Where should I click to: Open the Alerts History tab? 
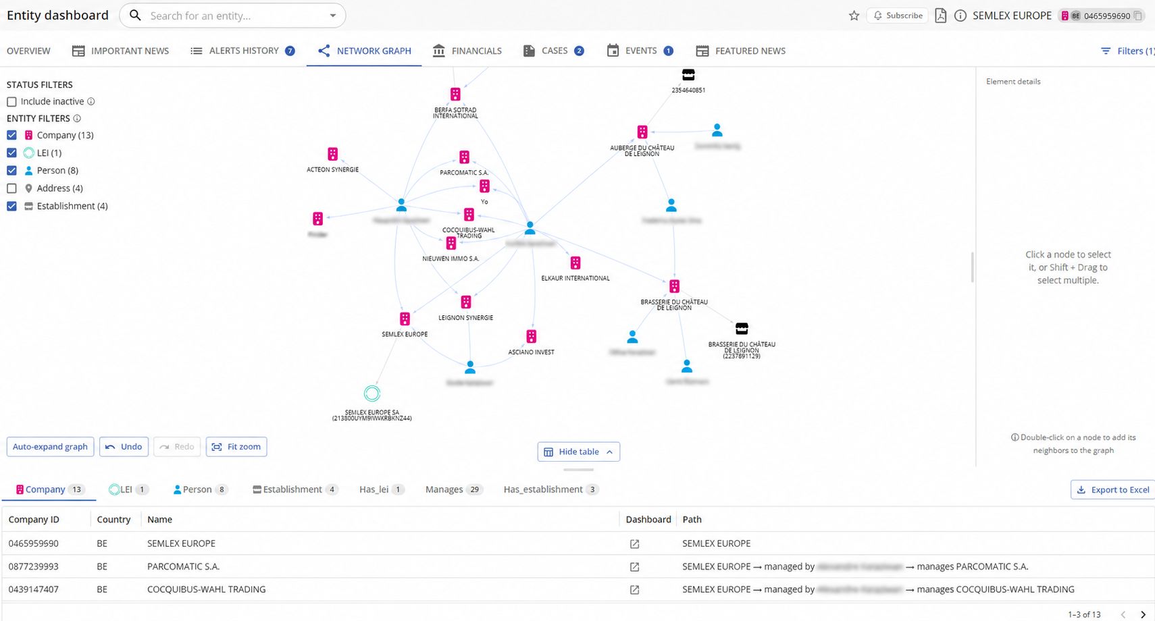coord(242,51)
